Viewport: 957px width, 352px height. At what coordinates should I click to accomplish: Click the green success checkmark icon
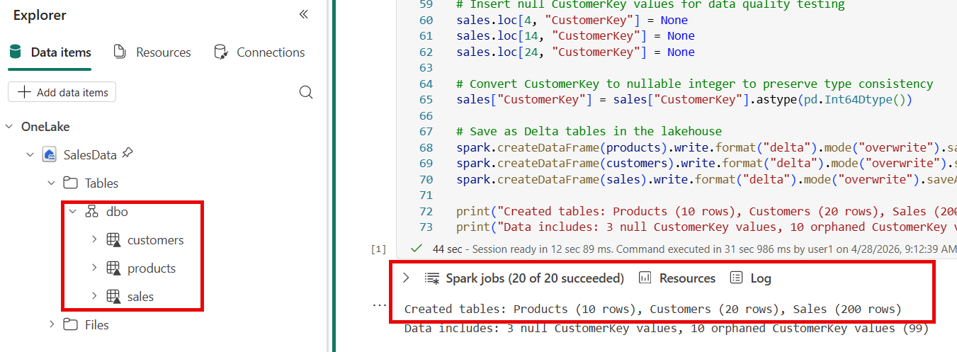coord(417,249)
